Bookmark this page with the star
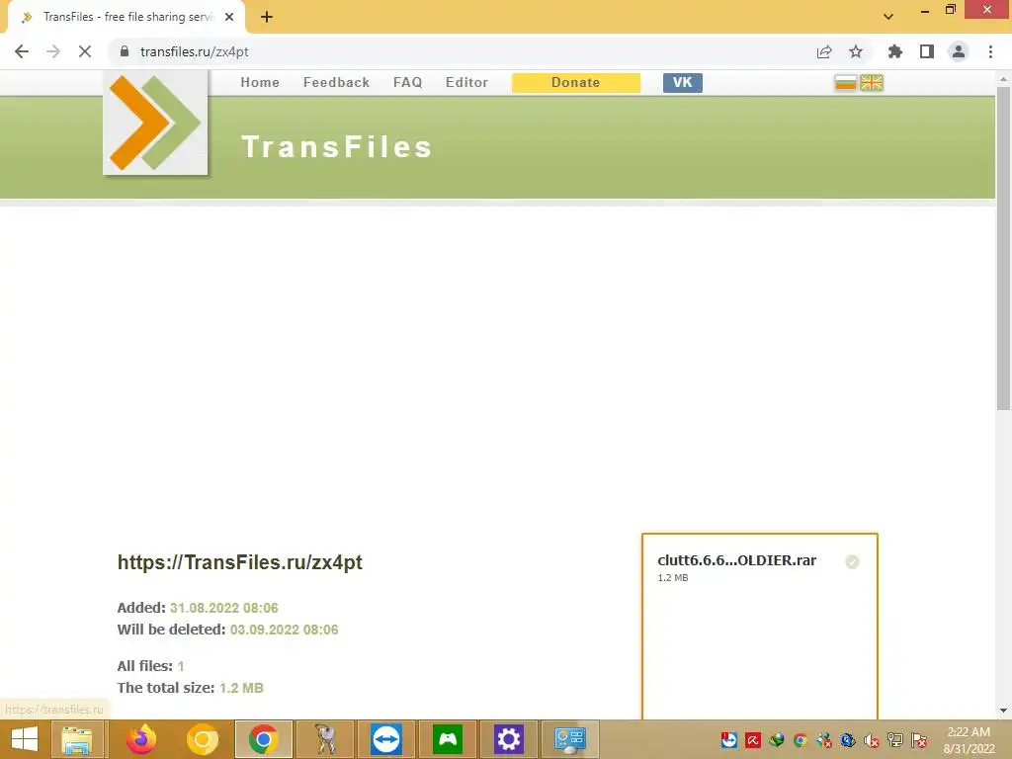Image resolution: width=1012 pixels, height=759 pixels. [x=856, y=51]
